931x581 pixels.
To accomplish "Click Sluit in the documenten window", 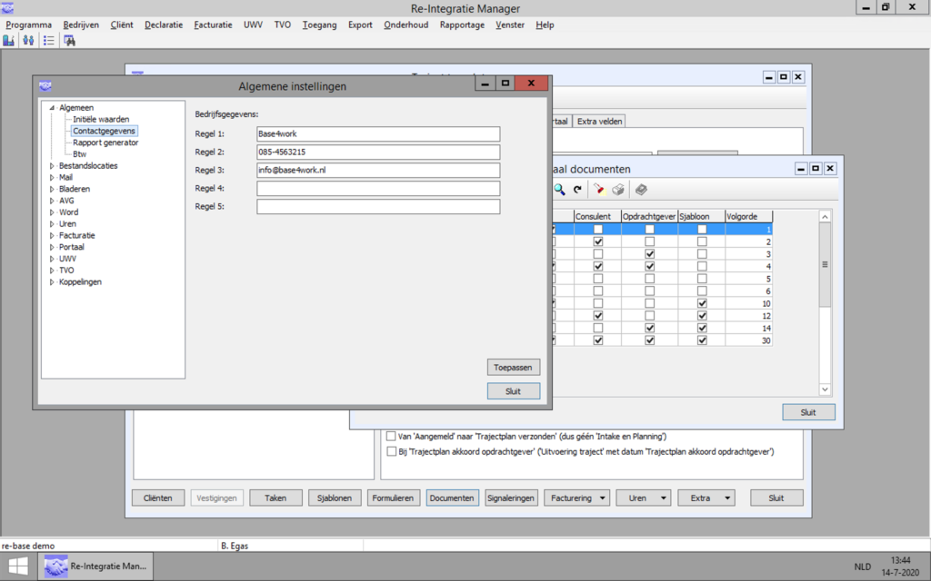I will pos(808,412).
